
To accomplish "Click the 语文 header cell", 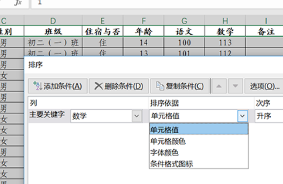I will click(x=184, y=32).
